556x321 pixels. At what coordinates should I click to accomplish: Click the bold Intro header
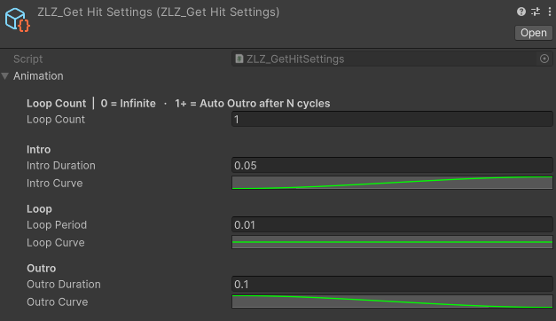tap(39, 149)
